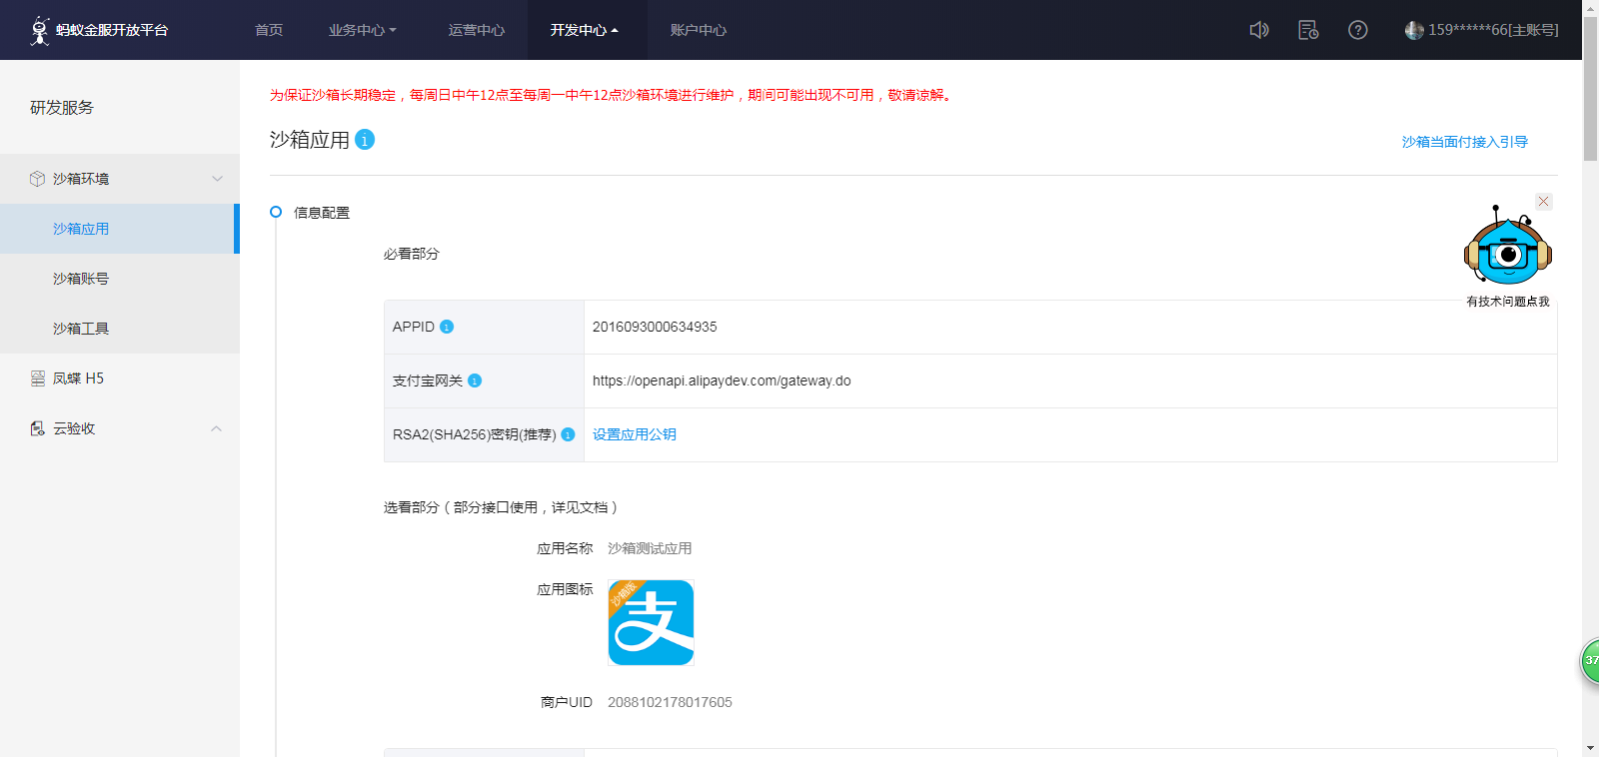Select 沙箱应用 in the sidebar

[x=120, y=229]
